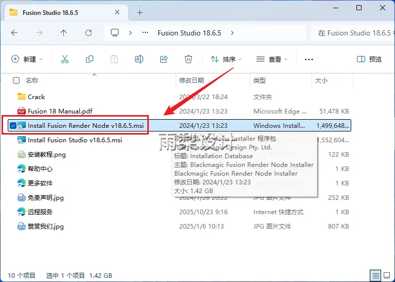Viewport: 395px width, 282px height.
Task: Sort by 名称 column header
Action: coord(32,81)
